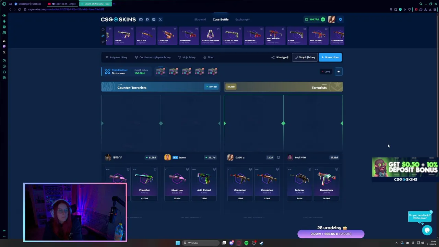Viewport: 439px width, 247px height.
Task: Click the Terrorists team banner
Action: click(283, 87)
